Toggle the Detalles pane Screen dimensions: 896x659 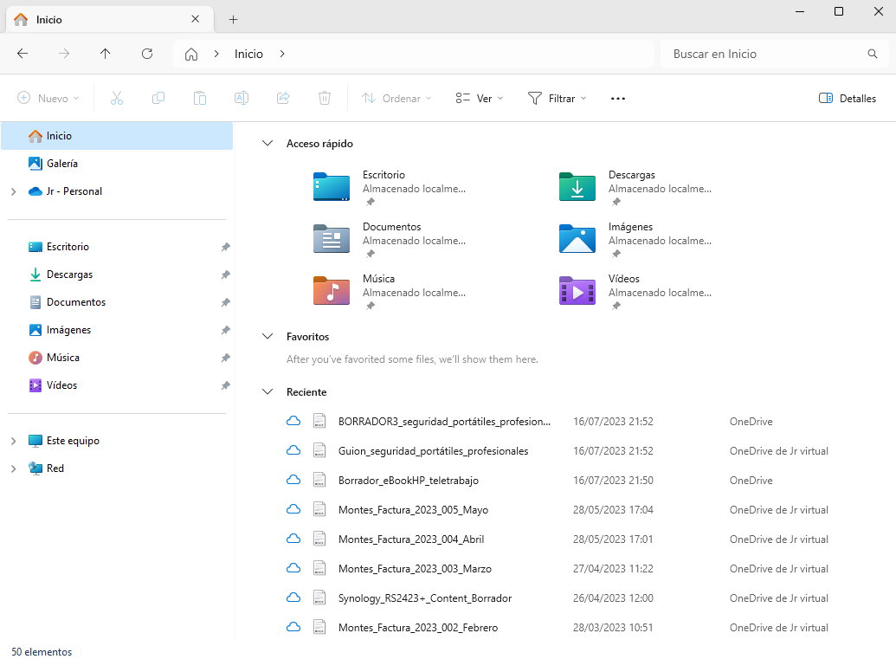847,99
